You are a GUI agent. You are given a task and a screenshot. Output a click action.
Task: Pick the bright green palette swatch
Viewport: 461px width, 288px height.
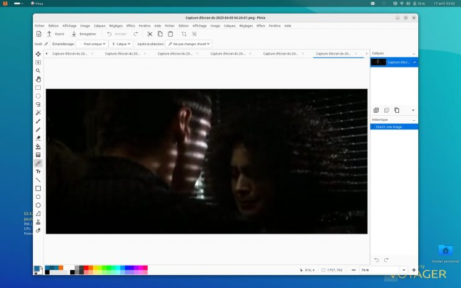(x=109, y=268)
